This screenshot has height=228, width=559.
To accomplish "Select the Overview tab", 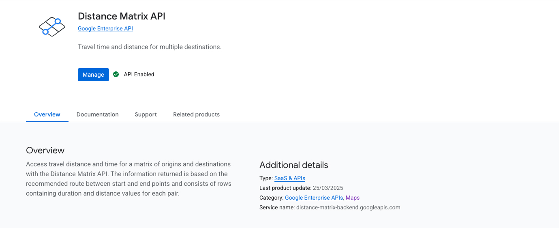I will 47,114.
